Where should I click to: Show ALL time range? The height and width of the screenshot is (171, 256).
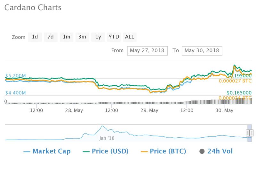click(130, 37)
